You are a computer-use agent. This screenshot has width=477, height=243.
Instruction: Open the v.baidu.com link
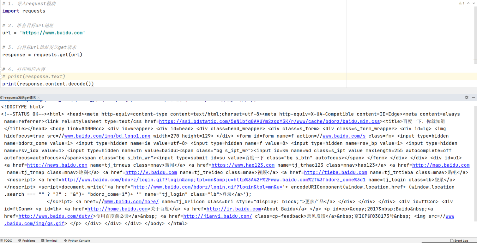(x=151, y=172)
